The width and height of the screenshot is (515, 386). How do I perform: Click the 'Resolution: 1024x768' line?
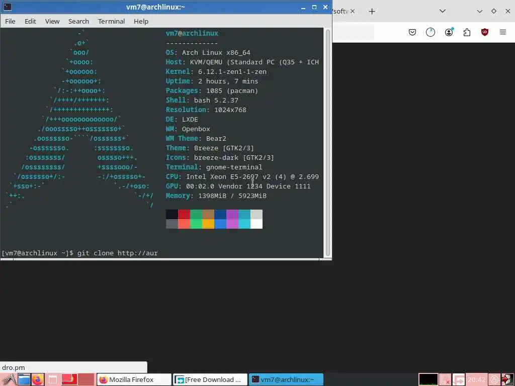pyautogui.click(x=206, y=110)
